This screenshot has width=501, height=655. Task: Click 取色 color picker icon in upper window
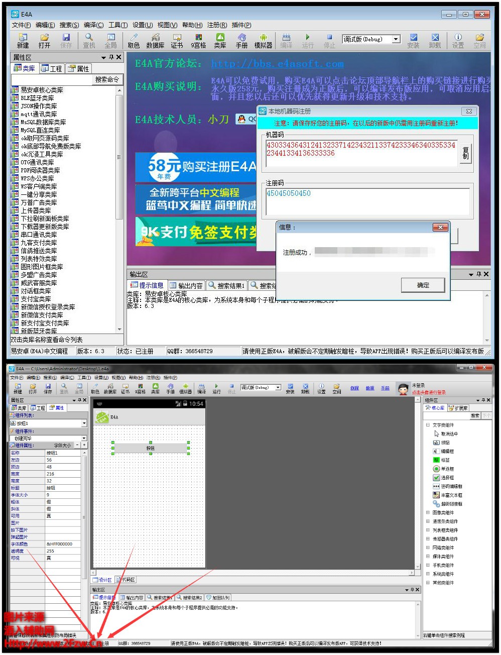[x=134, y=41]
